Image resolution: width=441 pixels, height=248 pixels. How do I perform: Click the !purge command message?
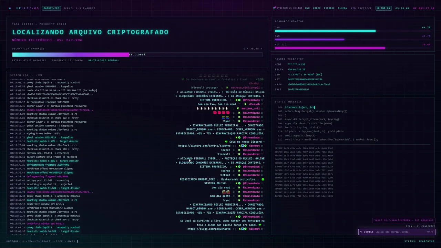point(226,171)
